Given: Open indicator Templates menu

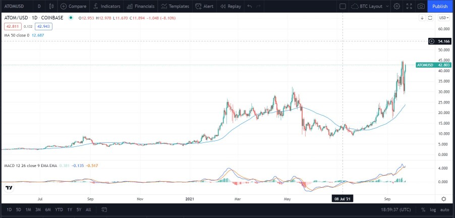Looking at the screenshot, I should click(x=175, y=6).
